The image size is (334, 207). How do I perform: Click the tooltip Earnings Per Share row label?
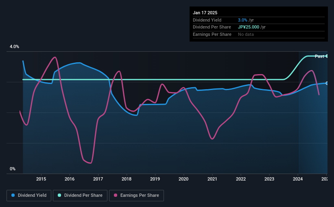[x=212, y=34]
